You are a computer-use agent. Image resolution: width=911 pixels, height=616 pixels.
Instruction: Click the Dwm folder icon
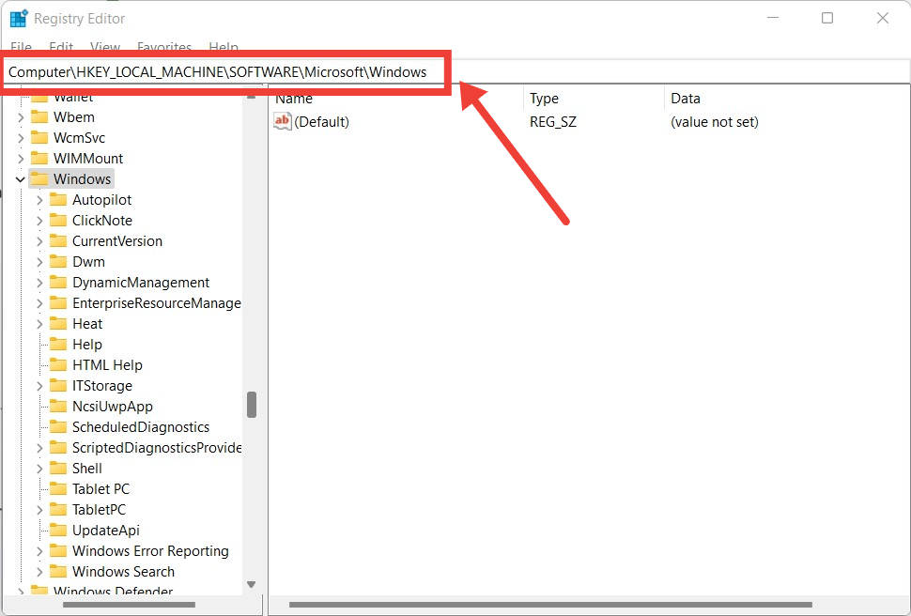click(58, 261)
